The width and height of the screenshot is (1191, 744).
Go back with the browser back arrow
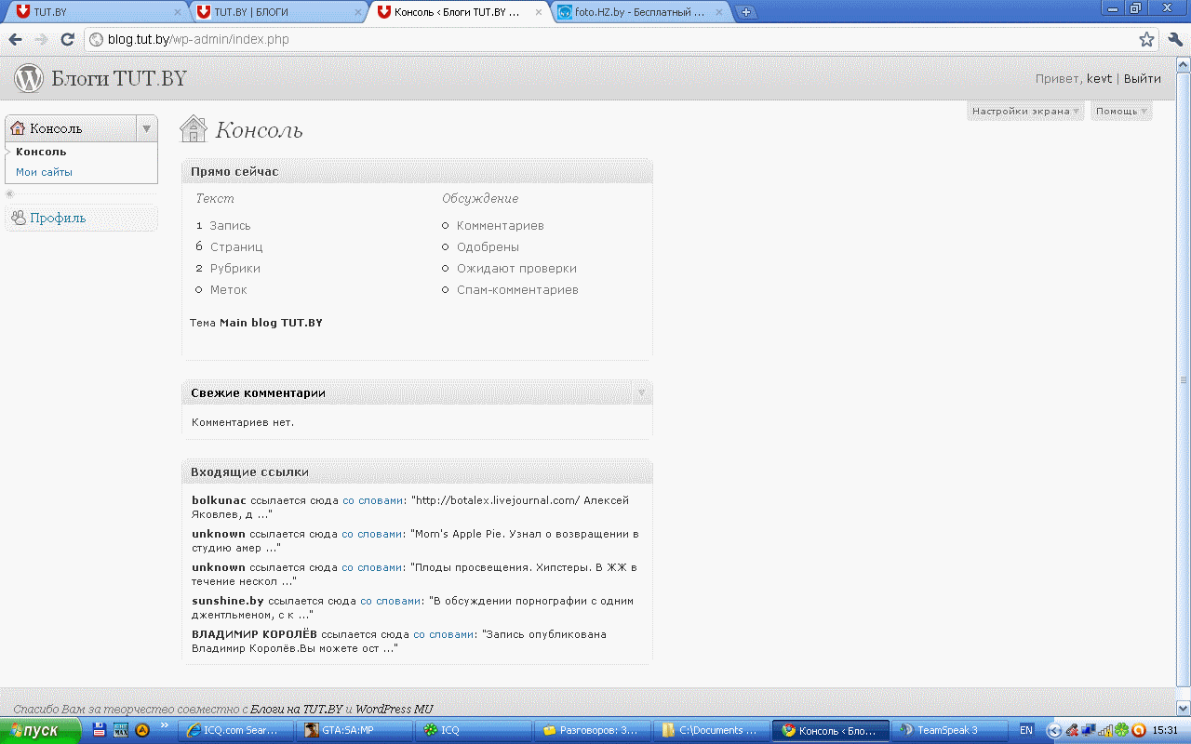[16, 40]
